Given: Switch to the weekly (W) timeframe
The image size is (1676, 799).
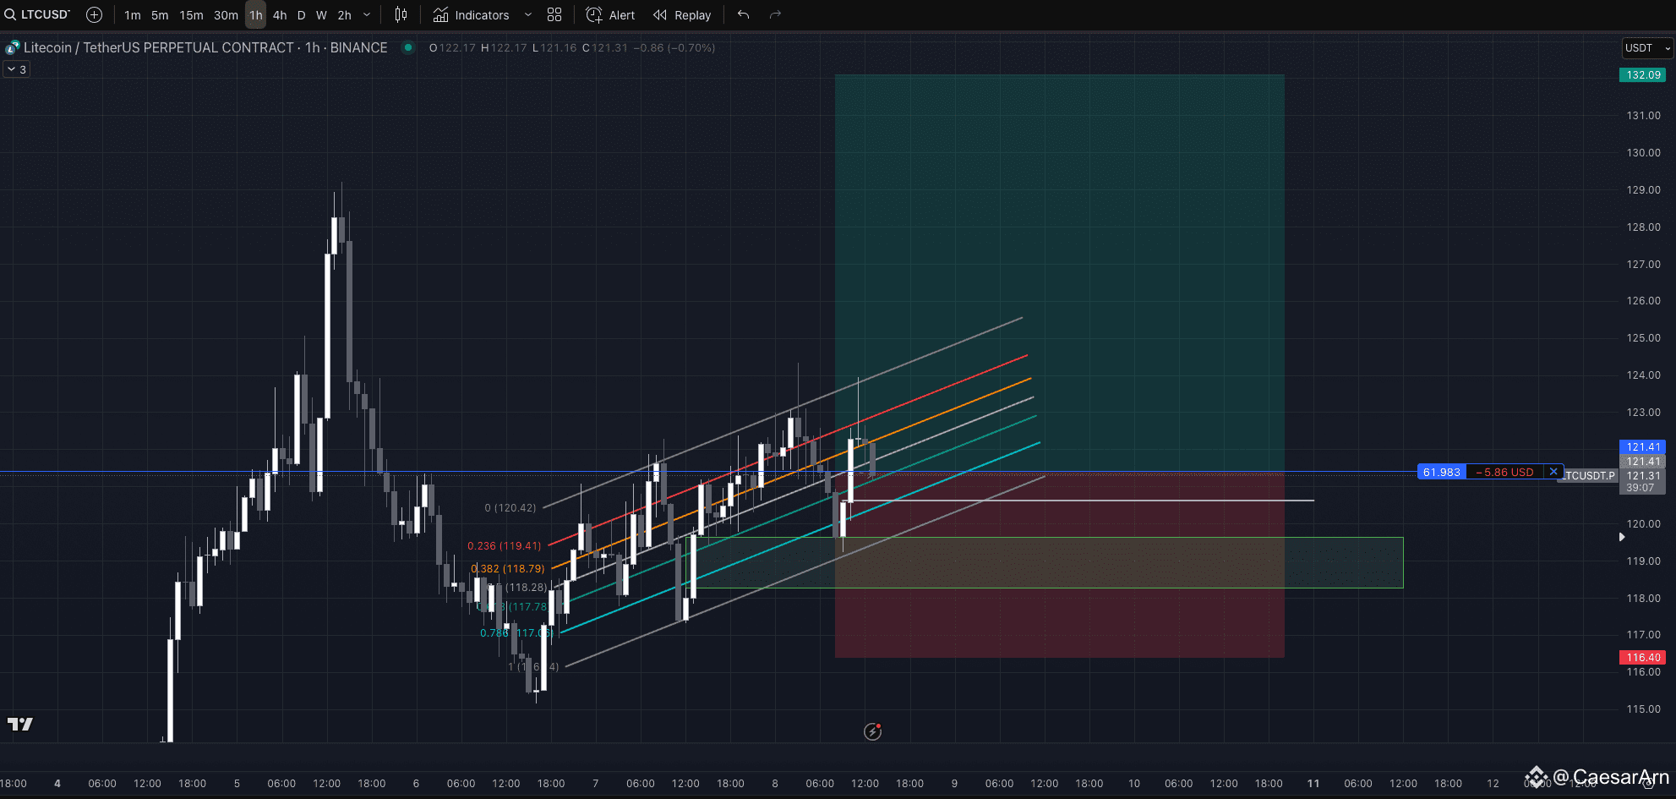Looking at the screenshot, I should [321, 15].
